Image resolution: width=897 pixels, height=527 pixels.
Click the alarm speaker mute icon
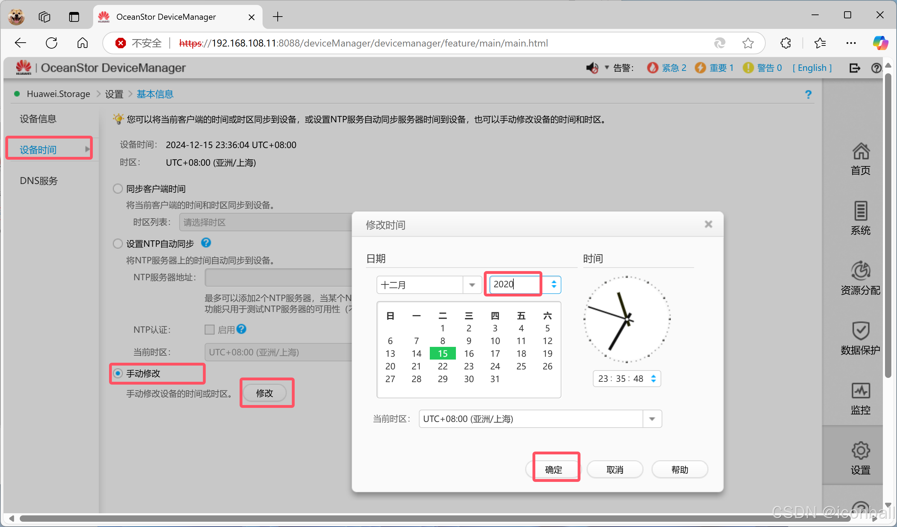tap(592, 68)
